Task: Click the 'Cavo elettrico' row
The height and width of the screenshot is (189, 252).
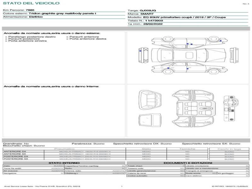Action: (x=217, y=176)
